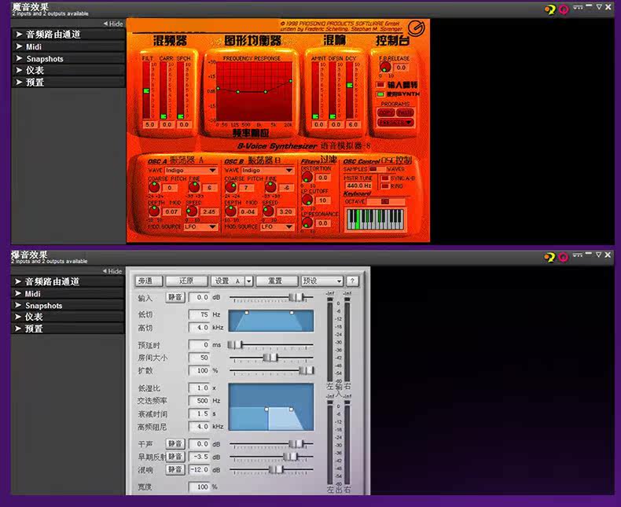Toggle the Ring switch
The height and width of the screenshot is (507, 621).
384,186
